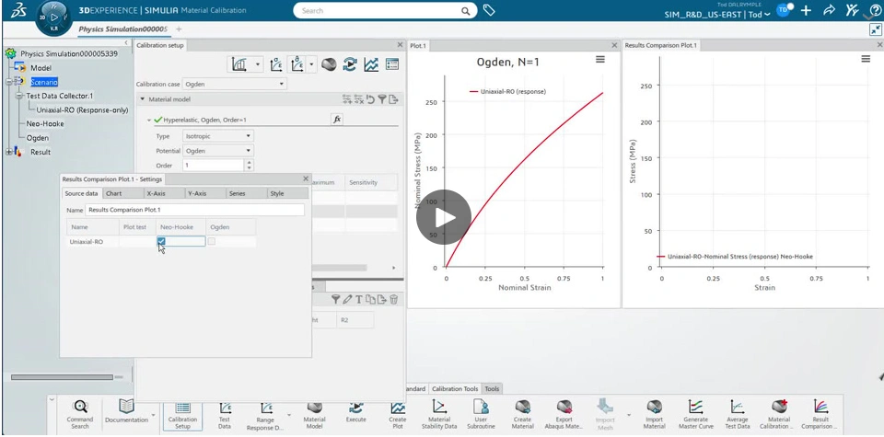Run Execute from the action bar
The image size is (884, 437).
[355, 413]
